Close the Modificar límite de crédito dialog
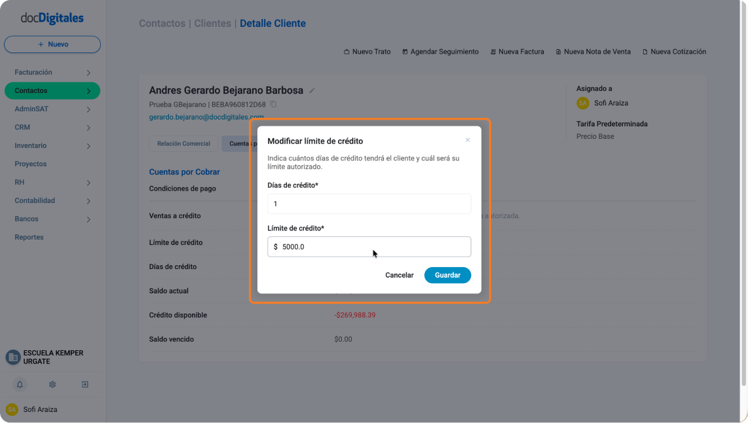This screenshot has height=423, width=748. coord(468,139)
